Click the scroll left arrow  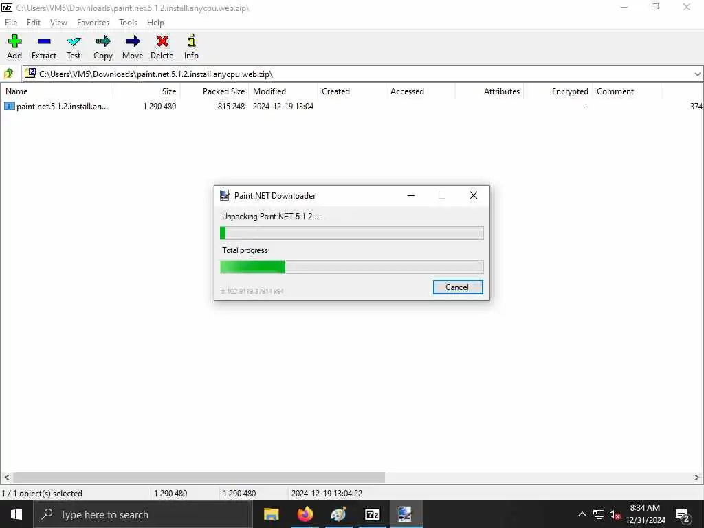pyautogui.click(x=6, y=477)
